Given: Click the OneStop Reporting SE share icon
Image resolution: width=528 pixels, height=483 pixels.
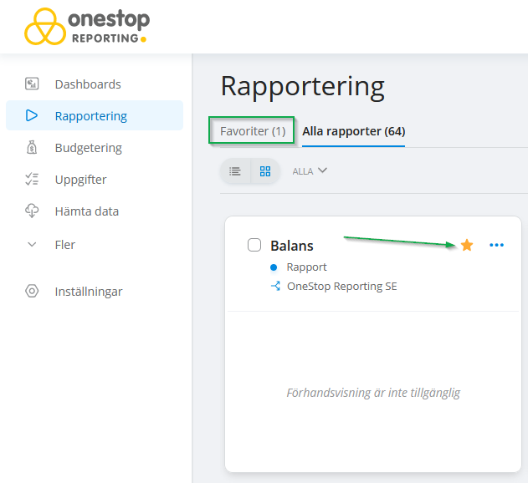Looking at the screenshot, I should coord(275,286).
